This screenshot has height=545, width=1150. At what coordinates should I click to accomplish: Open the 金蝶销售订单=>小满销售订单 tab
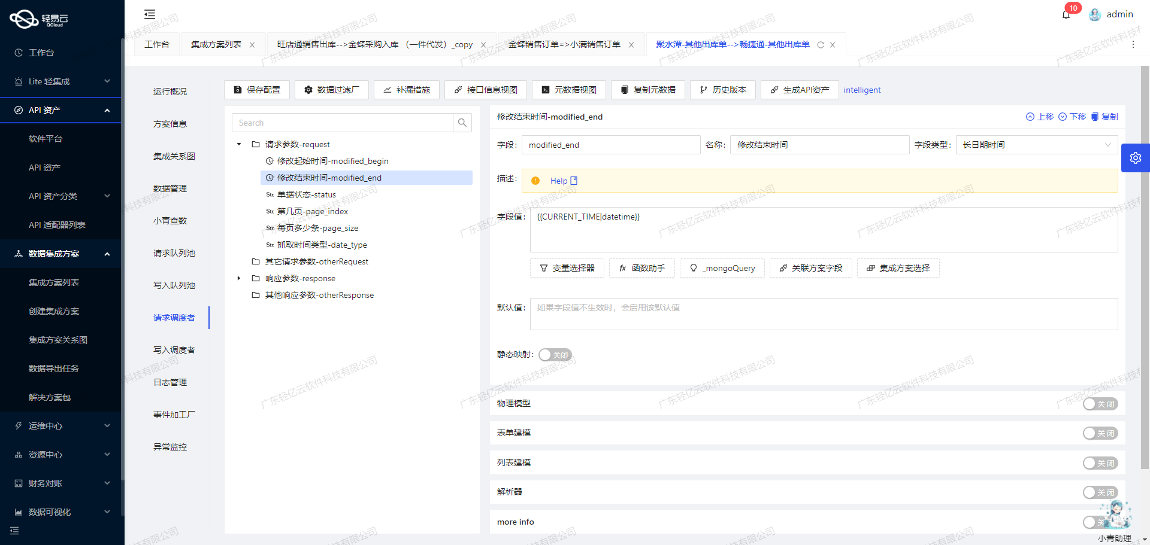[563, 44]
